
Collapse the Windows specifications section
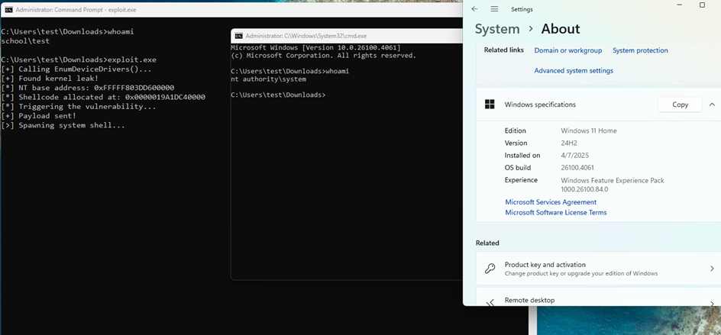click(712, 105)
